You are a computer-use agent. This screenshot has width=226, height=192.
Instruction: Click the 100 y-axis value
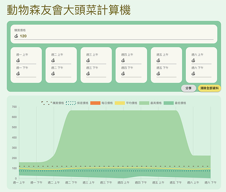[x=14, y=168]
